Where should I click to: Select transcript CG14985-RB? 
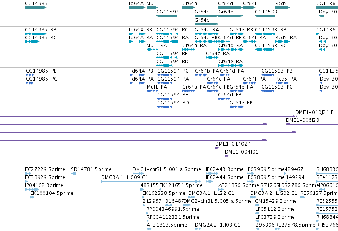[x=36, y=34]
